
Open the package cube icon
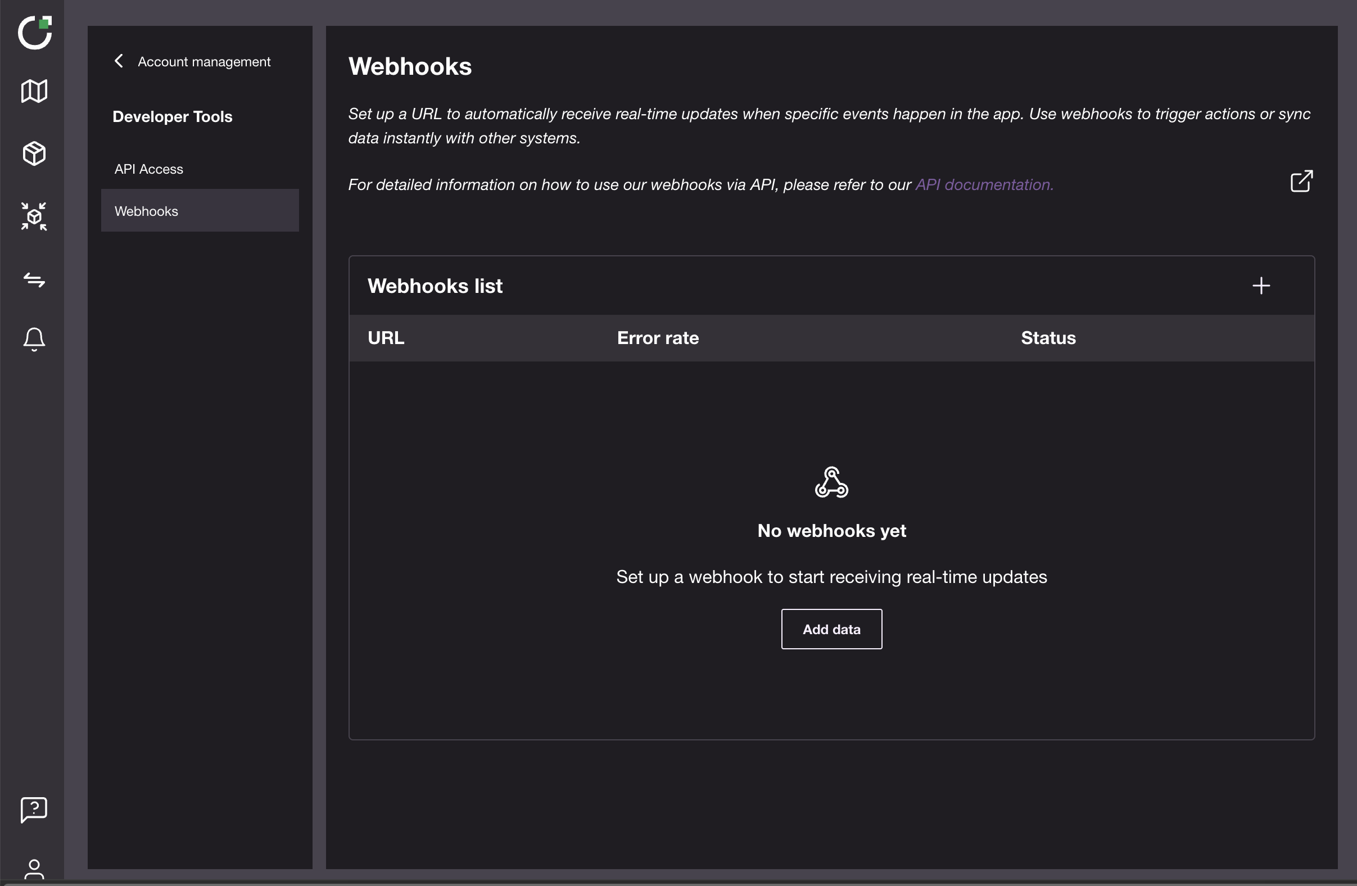tap(34, 154)
